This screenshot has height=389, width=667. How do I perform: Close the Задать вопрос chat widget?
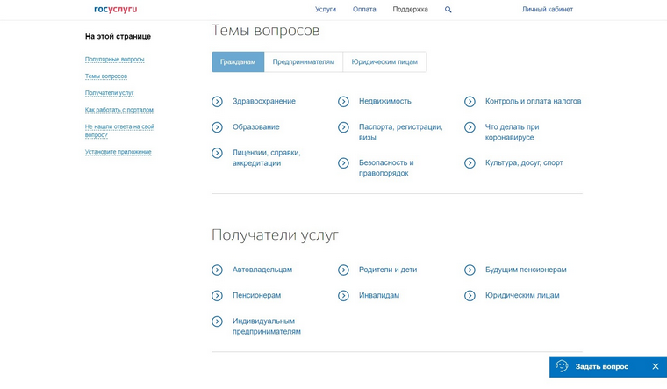[x=656, y=366]
